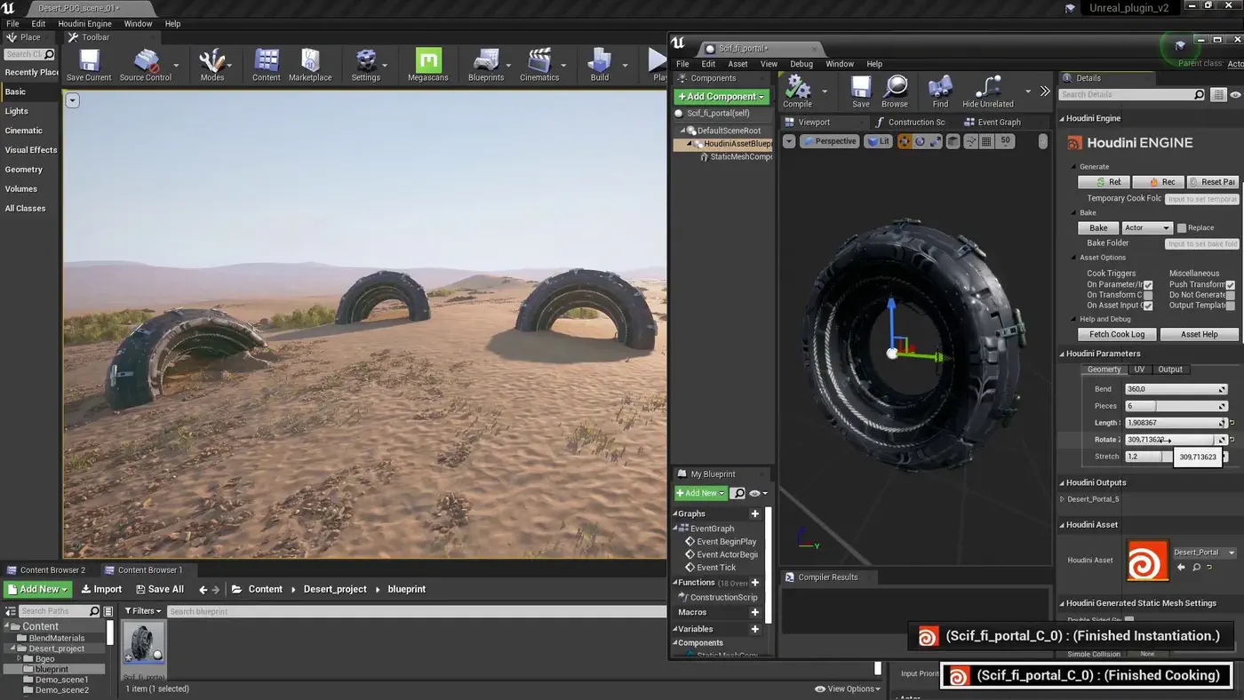Compile the Scif_fi_portal blueprint

(x=797, y=91)
